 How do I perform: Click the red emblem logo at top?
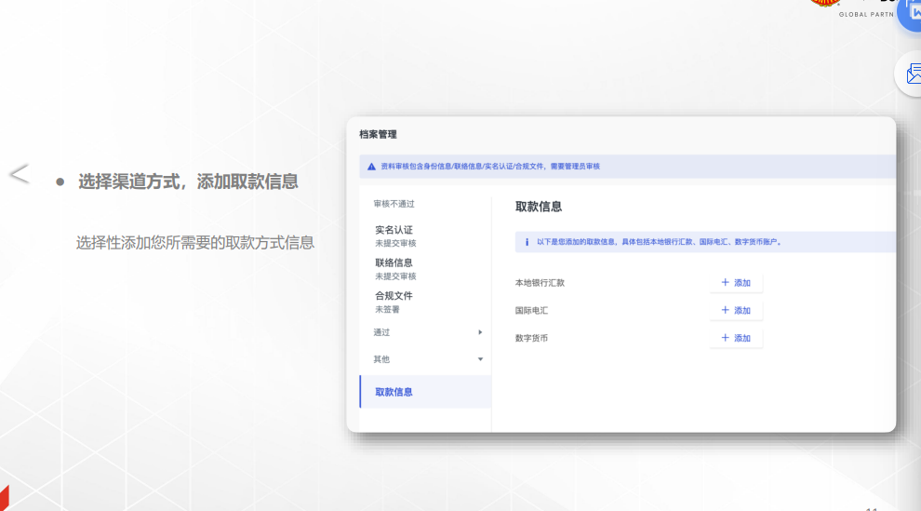825,4
